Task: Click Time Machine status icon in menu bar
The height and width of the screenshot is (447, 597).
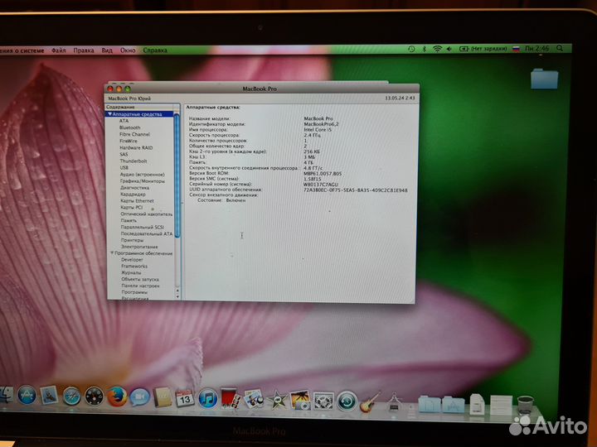Action: click(411, 49)
